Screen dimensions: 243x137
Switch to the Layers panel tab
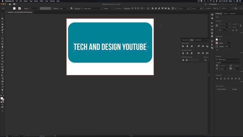[226, 14]
